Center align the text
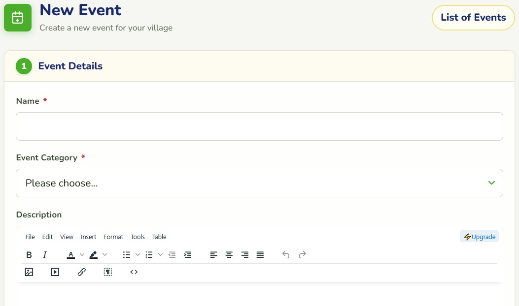This screenshot has width=519, height=306. 229,255
